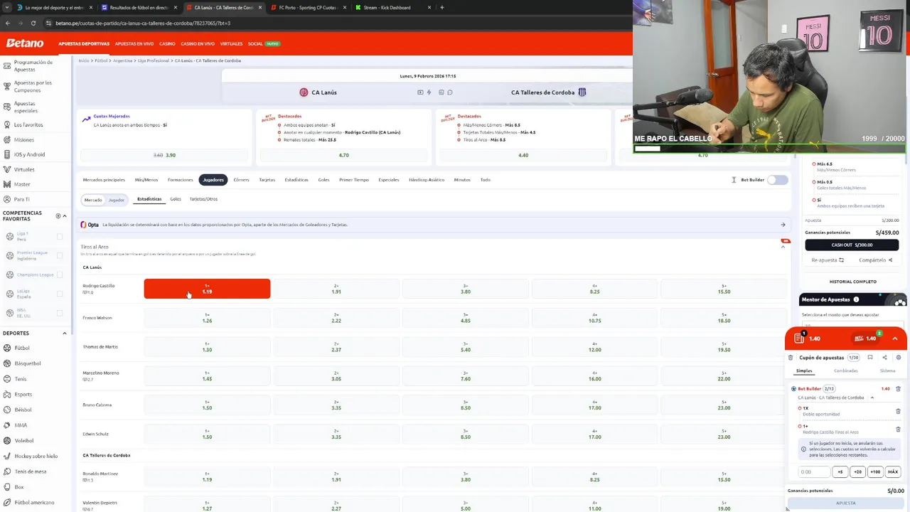Select the Jugadores market tab
The height and width of the screenshot is (512, 910).
(213, 180)
